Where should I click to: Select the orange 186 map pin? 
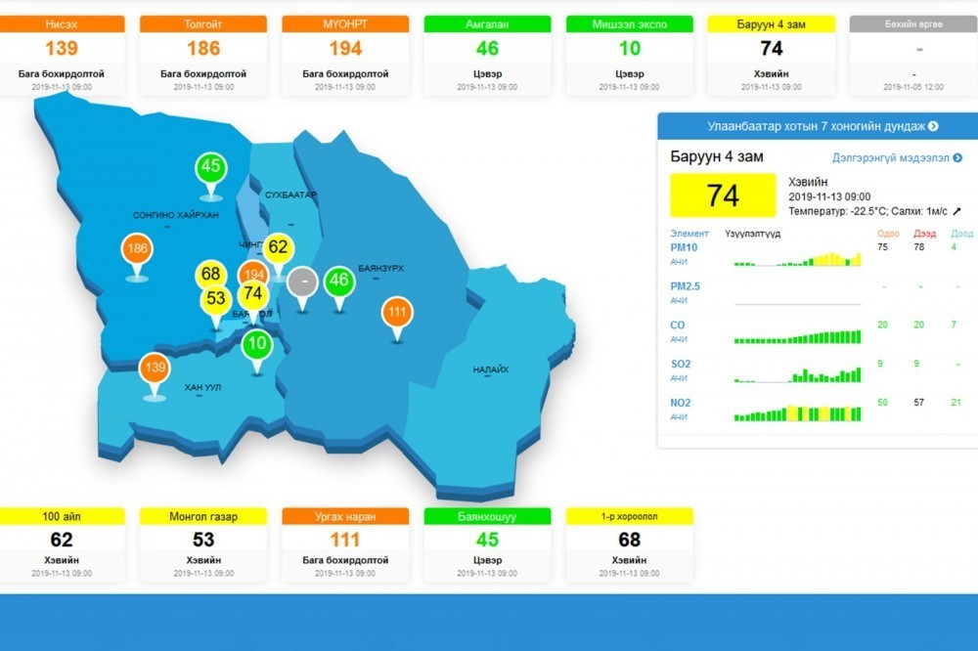[137, 249]
